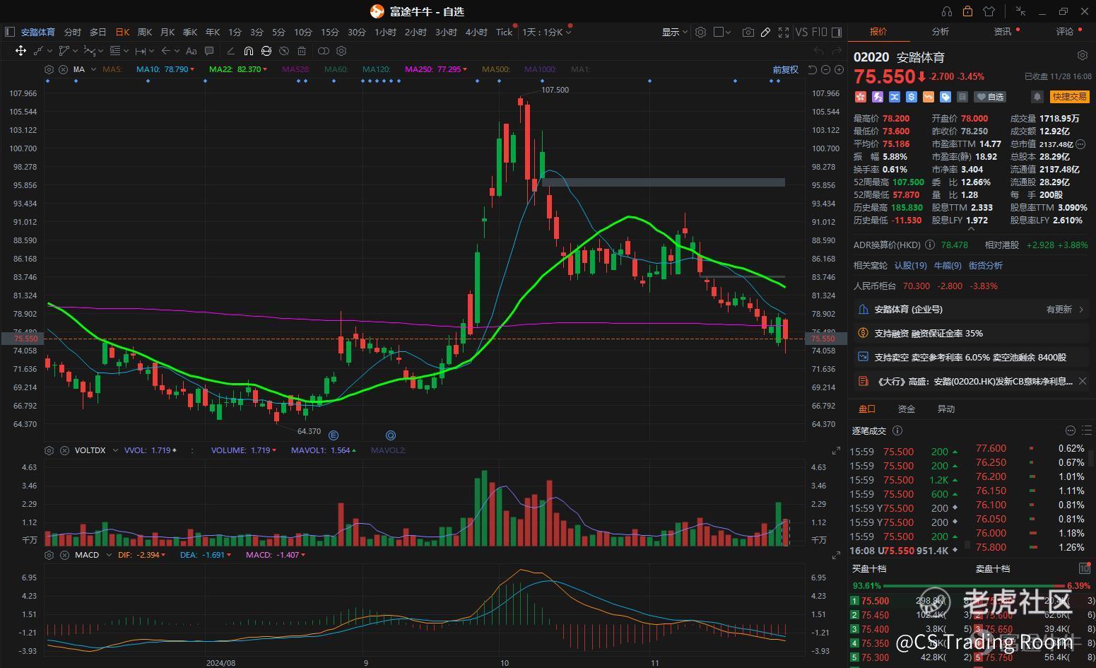Delete drawings with the trash icon
This screenshot has height=668, width=1096.
(302, 51)
